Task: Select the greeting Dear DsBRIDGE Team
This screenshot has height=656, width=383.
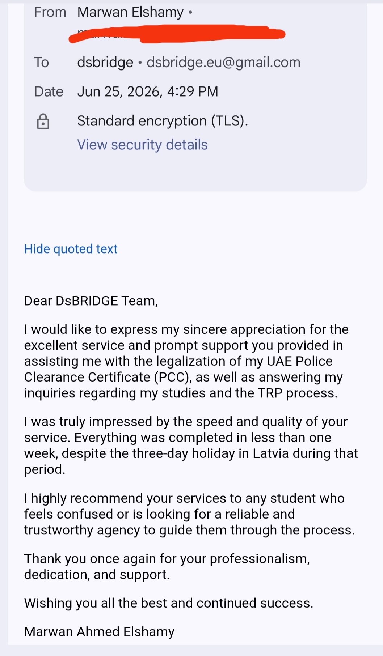Action: pos(91,301)
